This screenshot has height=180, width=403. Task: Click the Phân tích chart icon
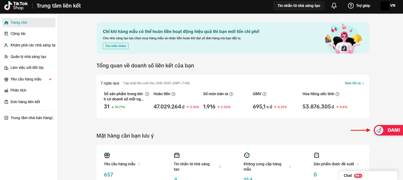coord(6,90)
